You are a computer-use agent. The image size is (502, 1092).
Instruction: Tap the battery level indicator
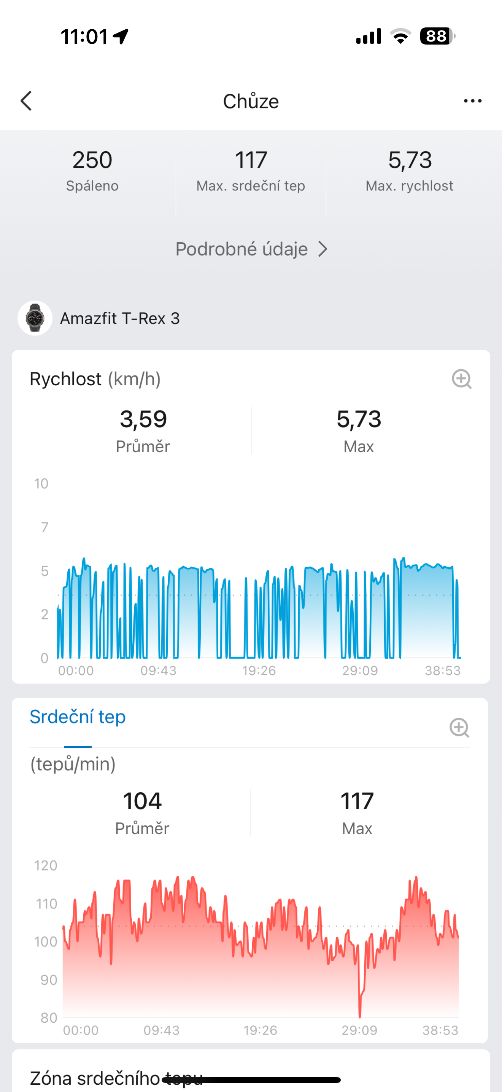click(437, 37)
